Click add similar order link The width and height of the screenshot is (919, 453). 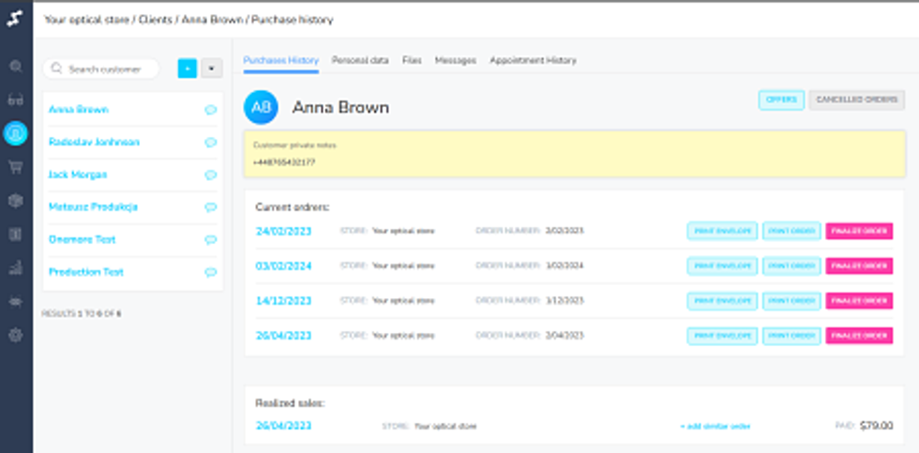pos(715,427)
